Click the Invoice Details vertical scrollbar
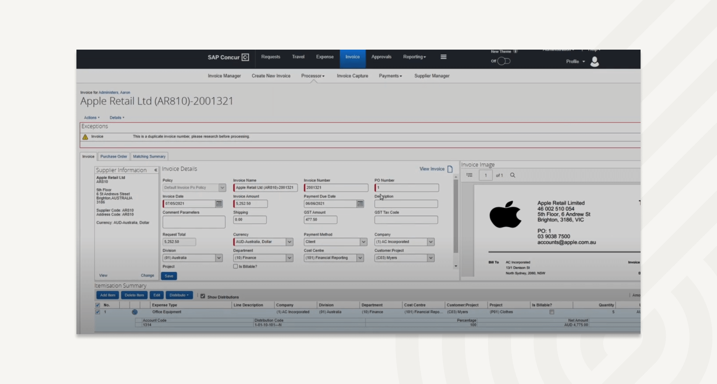The height and width of the screenshot is (384, 717). pyautogui.click(x=456, y=216)
